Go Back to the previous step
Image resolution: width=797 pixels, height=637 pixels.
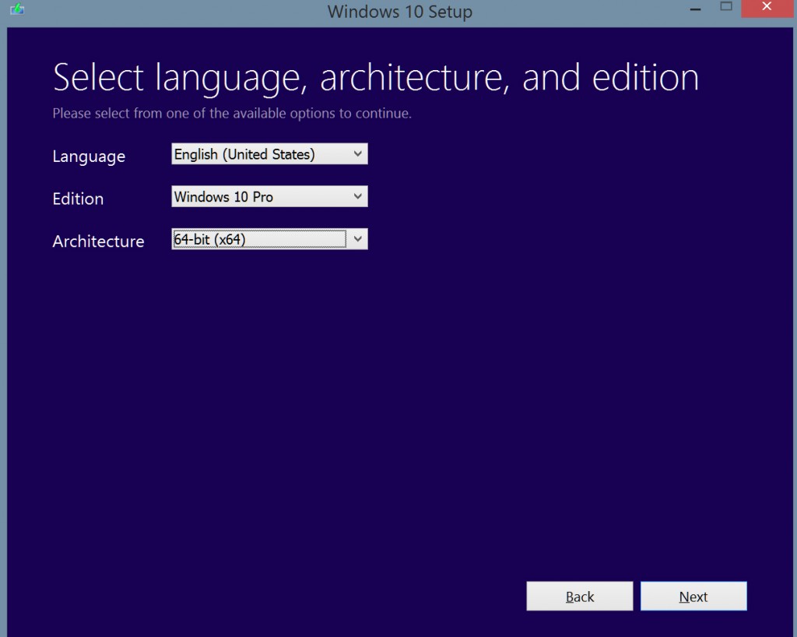(579, 597)
